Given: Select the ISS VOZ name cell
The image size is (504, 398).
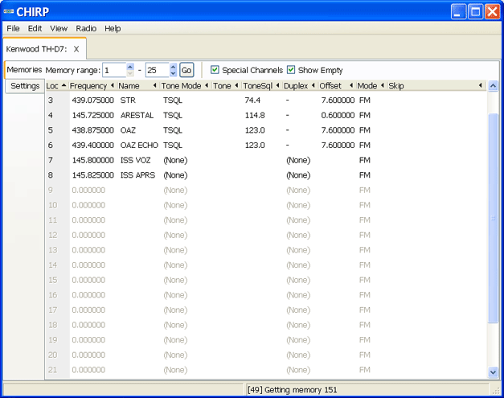Looking at the screenshot, I should point(135,160).
